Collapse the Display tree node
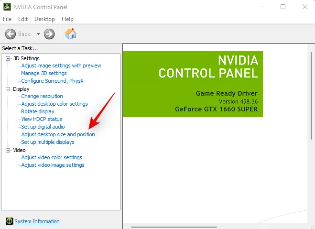Viewport: 315px width, 229px height. [8, 89]
